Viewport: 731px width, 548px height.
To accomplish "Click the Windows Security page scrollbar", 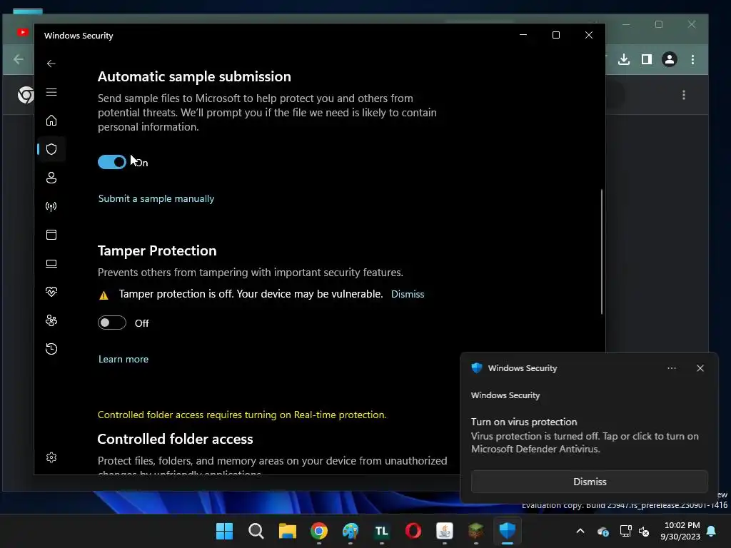I will click(601, 252).
